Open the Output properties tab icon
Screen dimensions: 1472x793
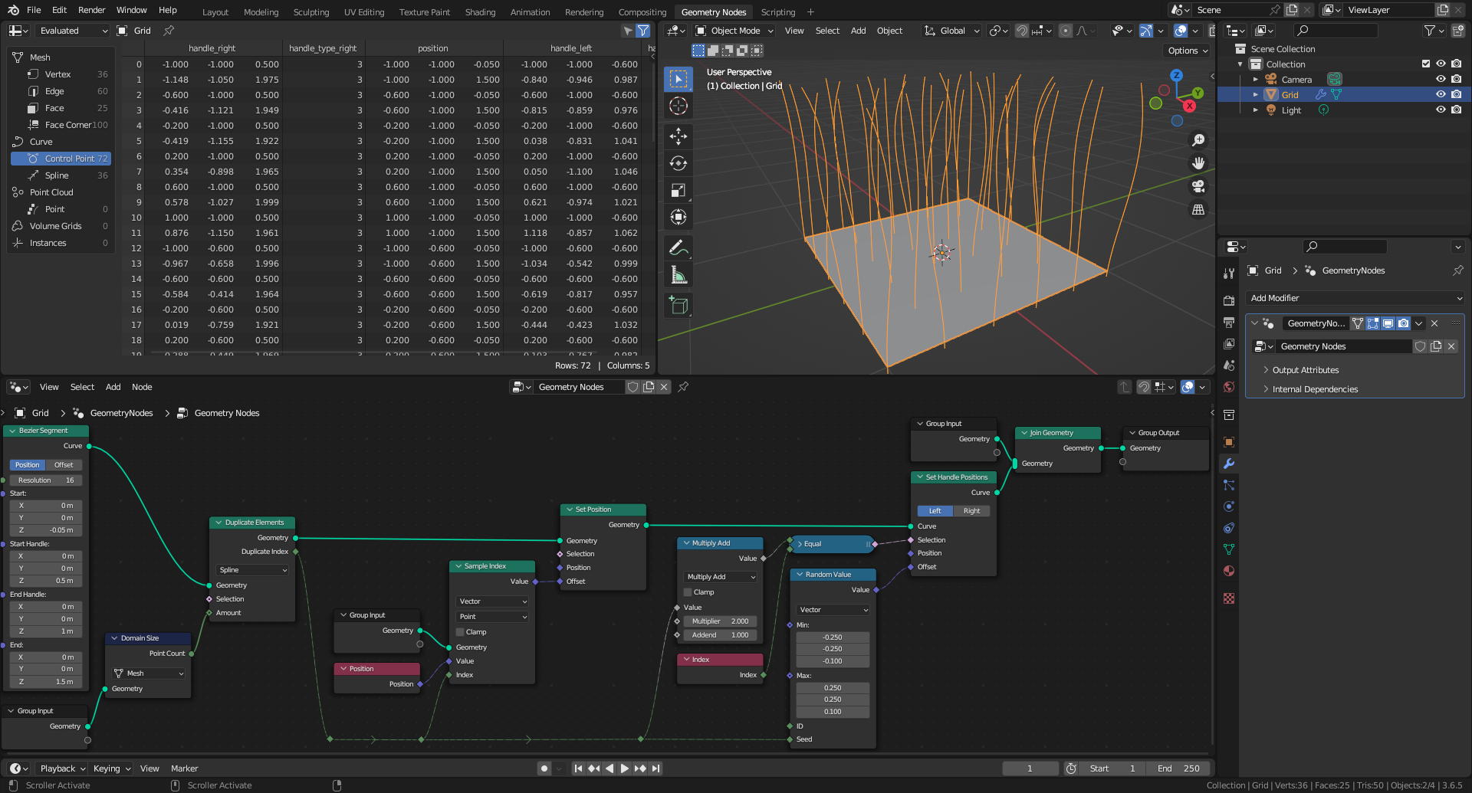(x=1229, y=322)
